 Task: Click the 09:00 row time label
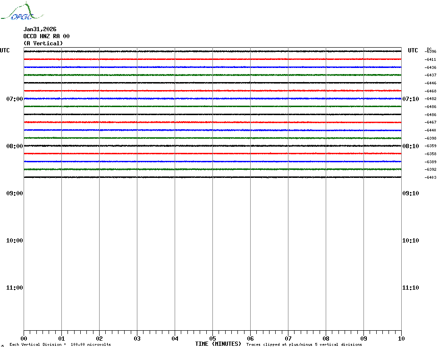[15, 193]
